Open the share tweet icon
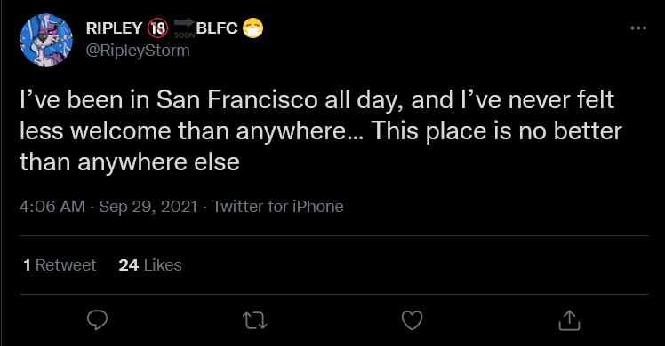Viewport: 665px width, 346px height. pyautogui.click(x=569, y=320)
